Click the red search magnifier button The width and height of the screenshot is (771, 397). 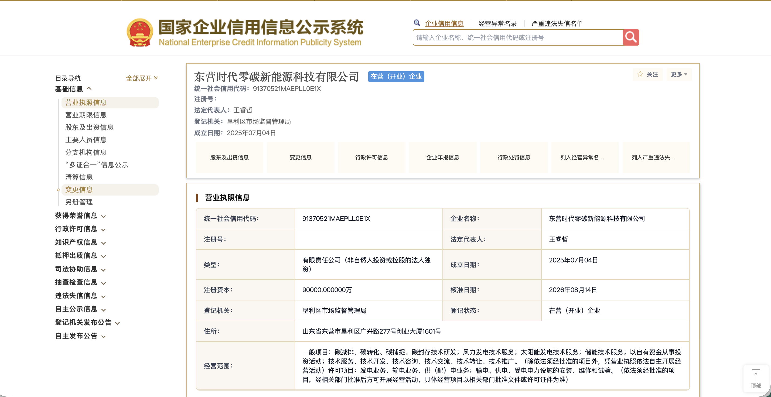point(631,37)
